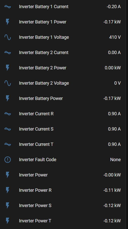Click the Inverter Battery 2 Voltage label
The width and height of the screenshot is (128, 229).
44,83
